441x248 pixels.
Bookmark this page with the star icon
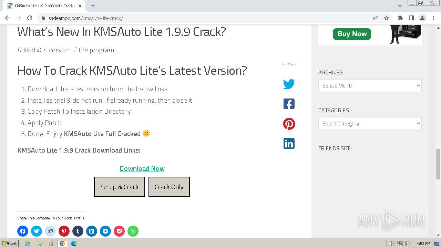coord(387,18)
